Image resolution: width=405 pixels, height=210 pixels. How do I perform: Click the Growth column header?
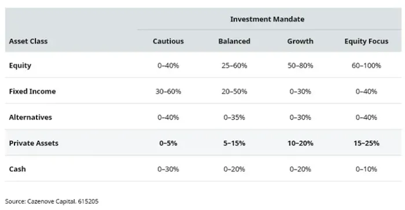[300, 41]
